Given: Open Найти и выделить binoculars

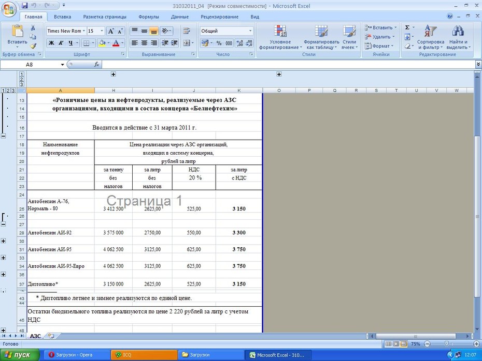Looking at the screenshot, I should (458, 37).
